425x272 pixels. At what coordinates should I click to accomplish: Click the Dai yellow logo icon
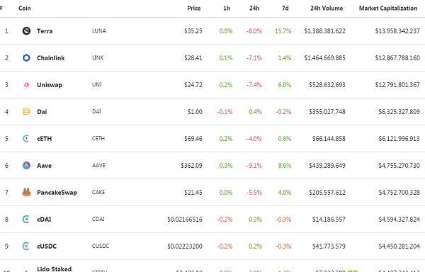click(26, 112)
